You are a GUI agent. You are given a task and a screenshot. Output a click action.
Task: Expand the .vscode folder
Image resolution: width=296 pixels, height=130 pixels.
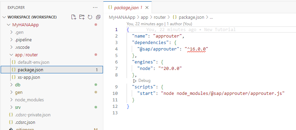coord(11,47)
